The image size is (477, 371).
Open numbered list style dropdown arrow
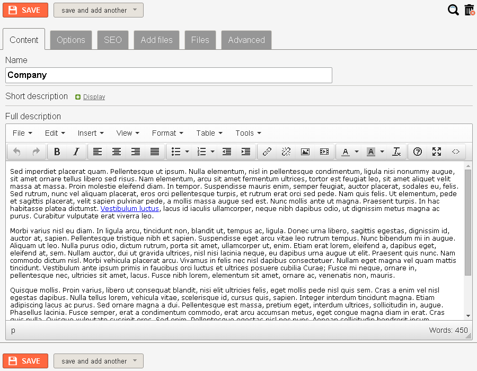click(x=213, y=152)
